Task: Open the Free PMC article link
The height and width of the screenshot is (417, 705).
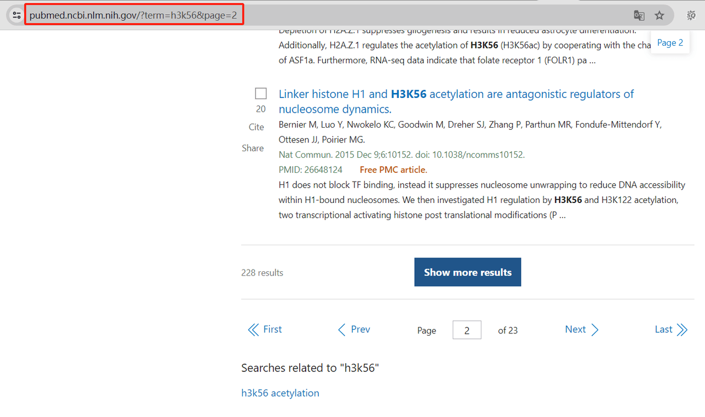Action: (x=393, y=169)
